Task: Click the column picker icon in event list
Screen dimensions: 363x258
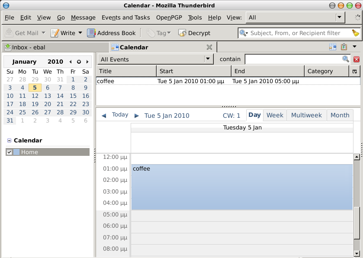Action: click(355, 71)
